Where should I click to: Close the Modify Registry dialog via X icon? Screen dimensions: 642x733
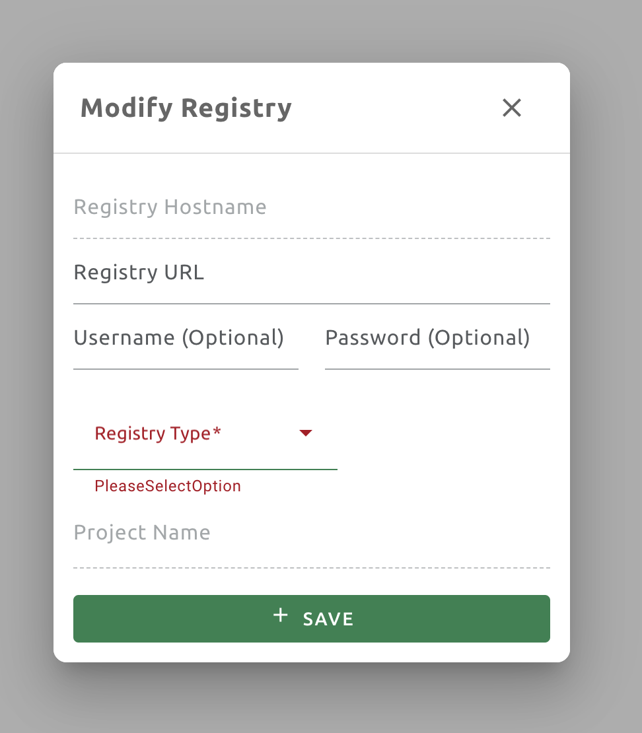(511, 108)
